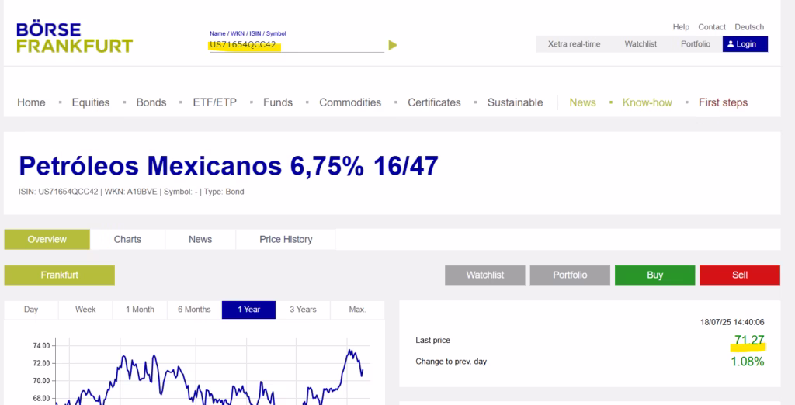
Task: Set chart range to 3 Years
Action: [x=304, y=310]
